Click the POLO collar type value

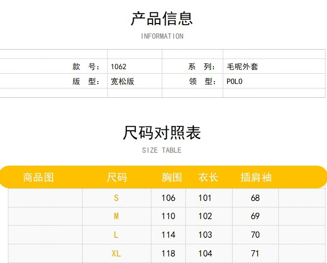(x=235, y=82)
